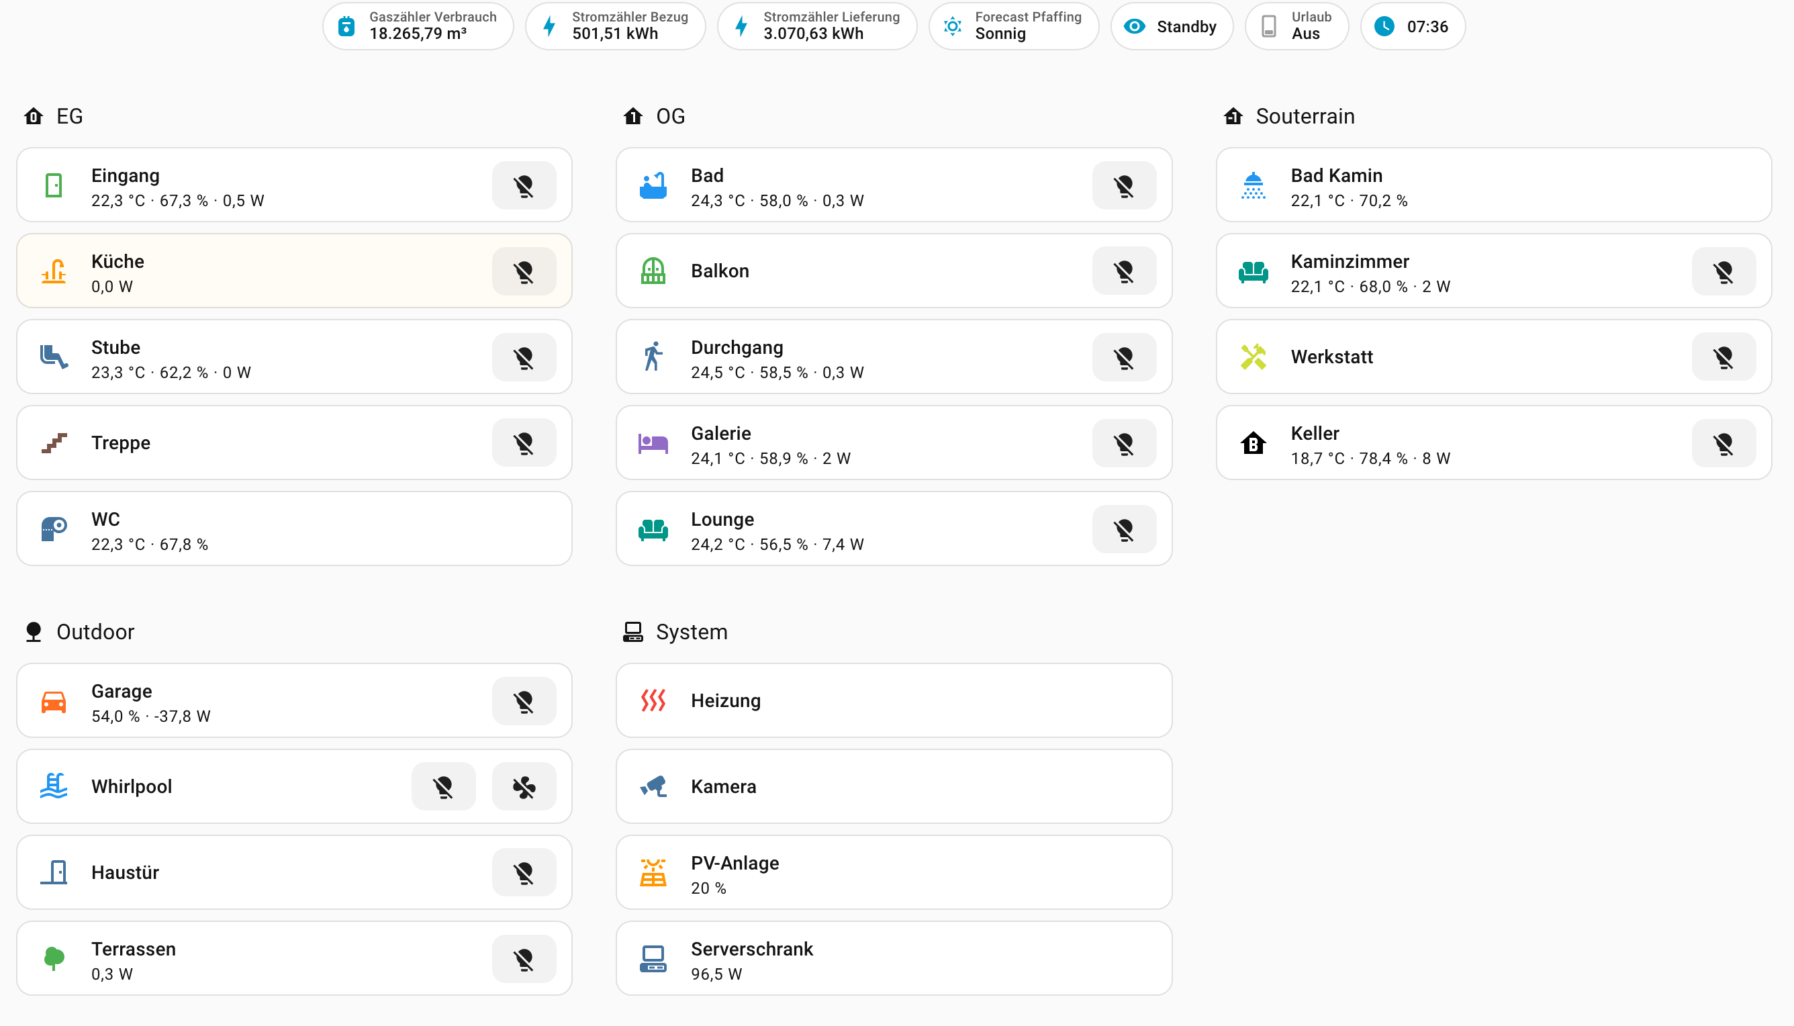Click the Heizung heating waves icon
The width and height of the screenshot is (1794, 1026).
653,700
